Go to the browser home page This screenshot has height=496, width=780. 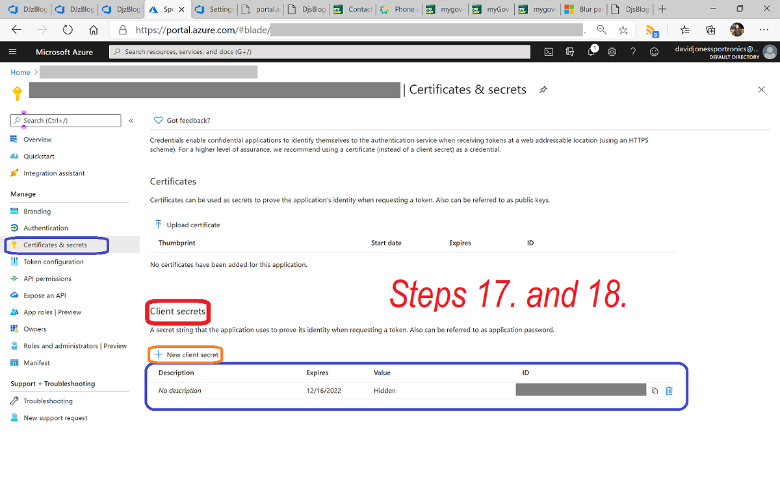[94, 30]
